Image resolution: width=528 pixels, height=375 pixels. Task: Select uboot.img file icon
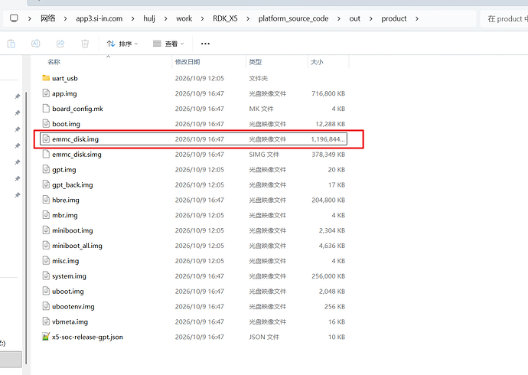tap(46, 291)
